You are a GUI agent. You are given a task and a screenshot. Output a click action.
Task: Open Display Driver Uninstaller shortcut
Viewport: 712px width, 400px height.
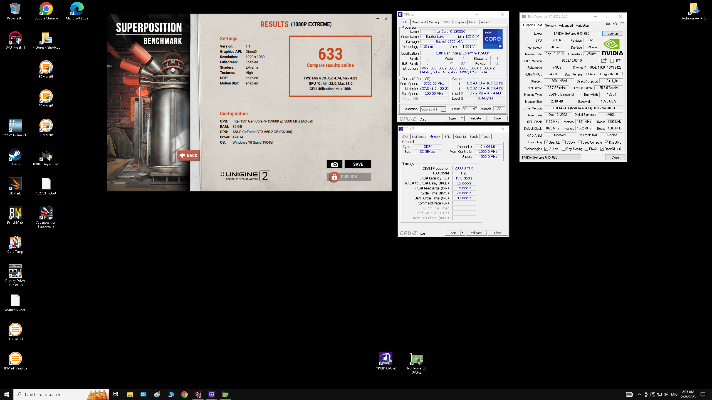pyautogui.click(x=15, y=276)
